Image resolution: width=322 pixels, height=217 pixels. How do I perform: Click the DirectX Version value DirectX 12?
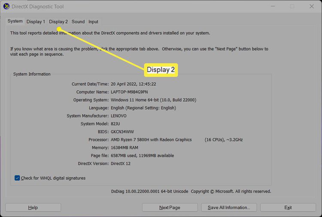click(x=121, y=164)
